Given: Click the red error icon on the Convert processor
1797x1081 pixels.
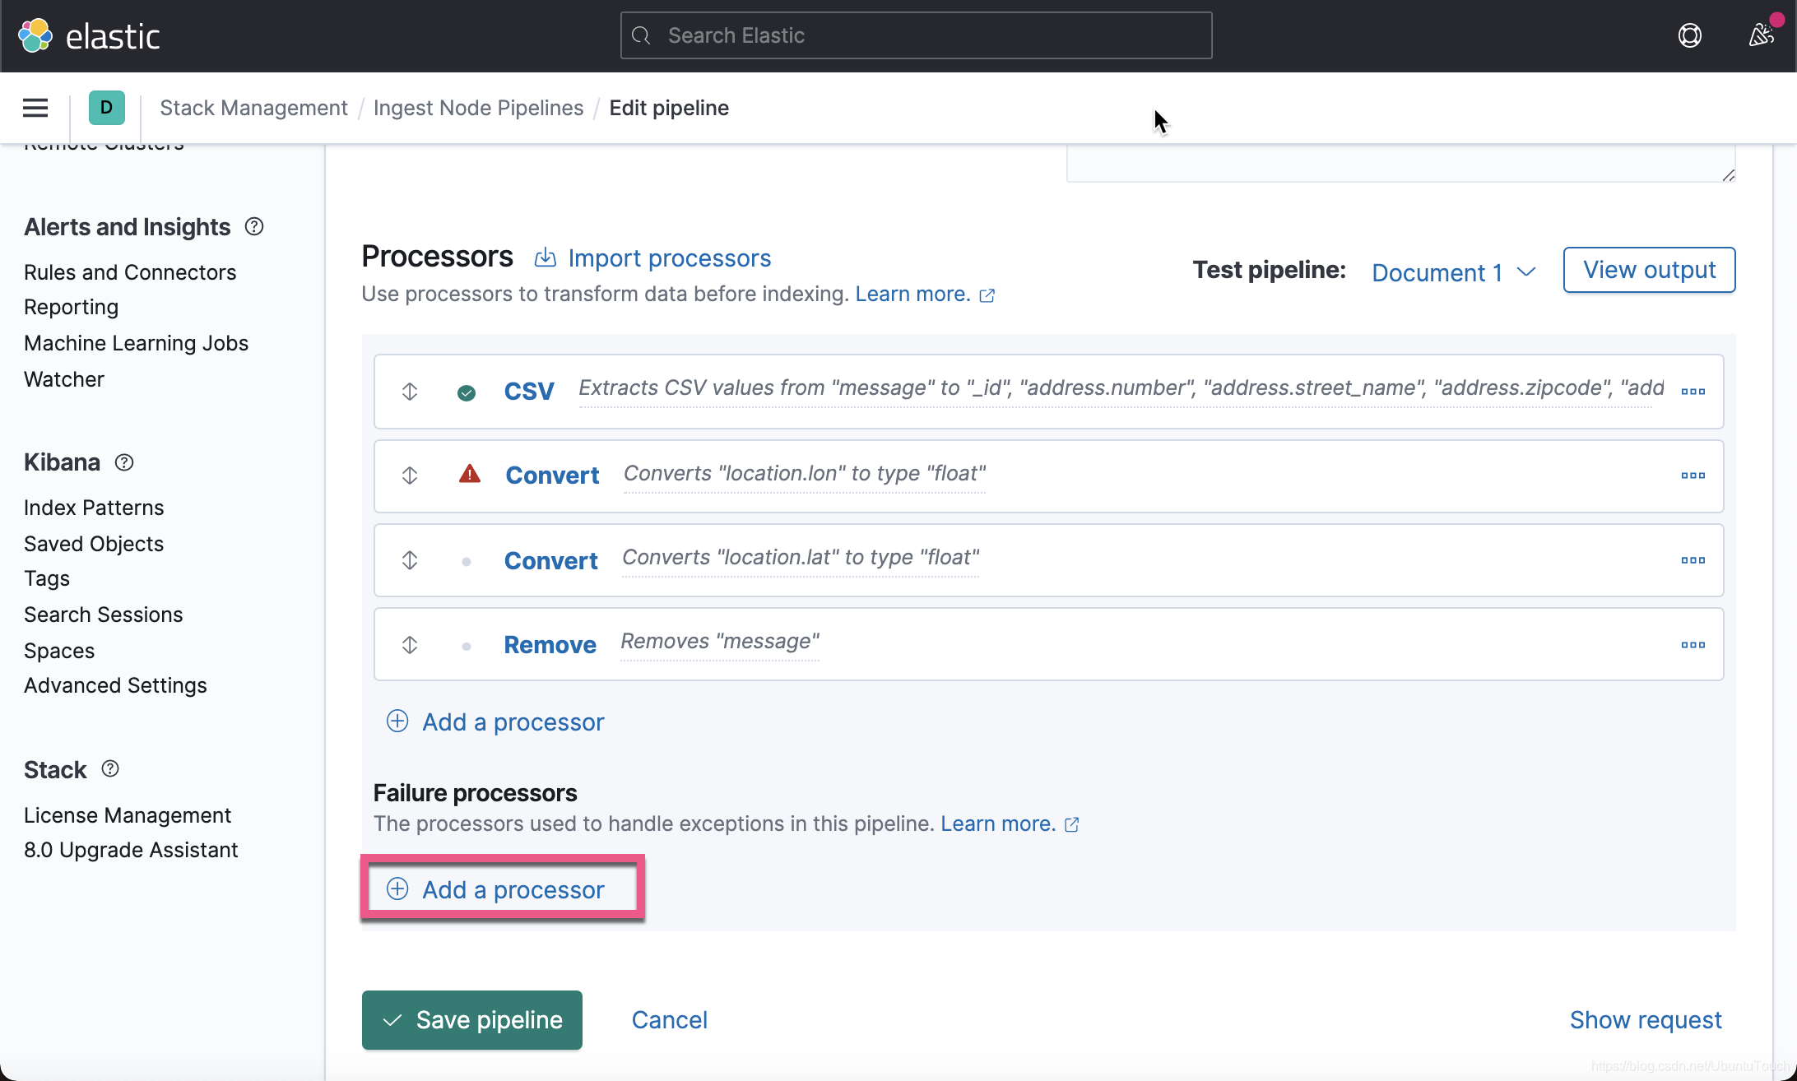Looking at the screenshot, I should 468,475.
